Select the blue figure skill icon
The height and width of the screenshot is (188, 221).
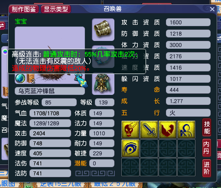pyautogui.click(x=186, y=130)
